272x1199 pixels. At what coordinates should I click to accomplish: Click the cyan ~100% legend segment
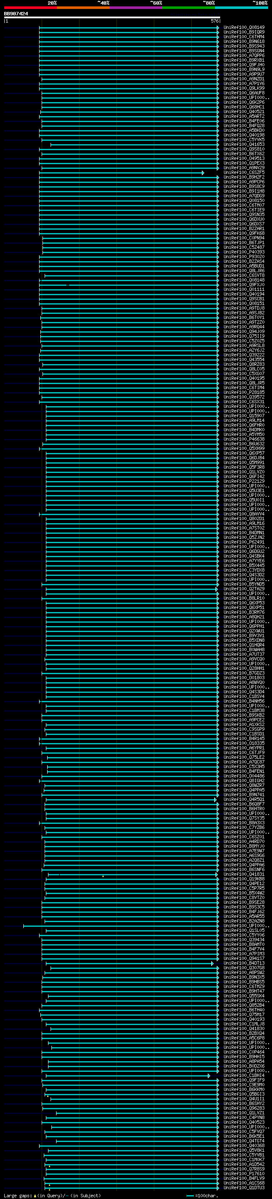pos(241,8)
